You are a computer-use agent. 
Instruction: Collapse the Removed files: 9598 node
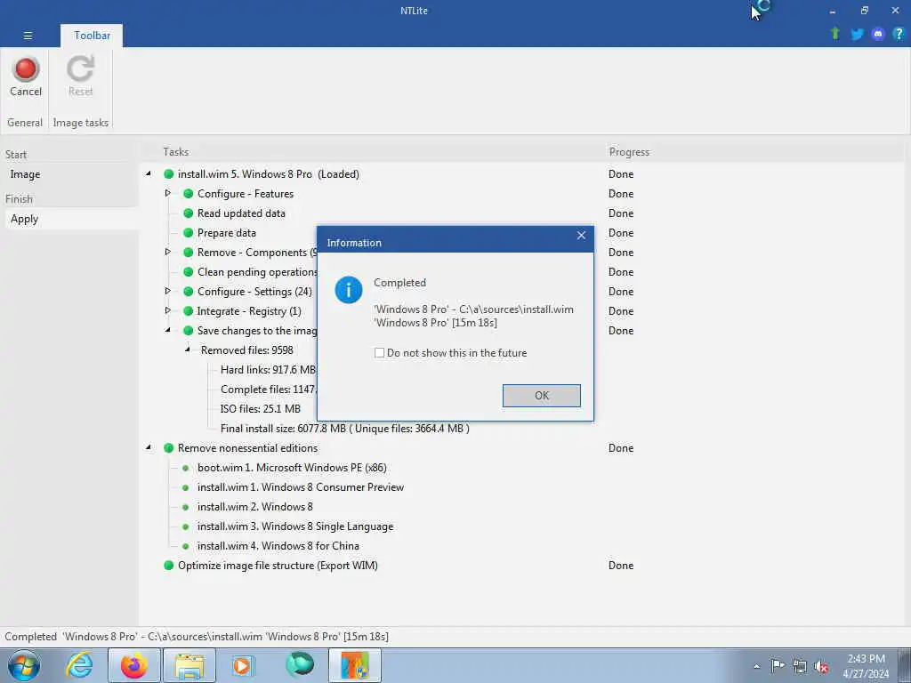tap(188, 350)
